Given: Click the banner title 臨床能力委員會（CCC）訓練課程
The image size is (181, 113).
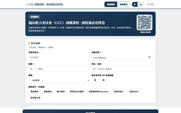Looking at the screenshot, I should (67, 23).
